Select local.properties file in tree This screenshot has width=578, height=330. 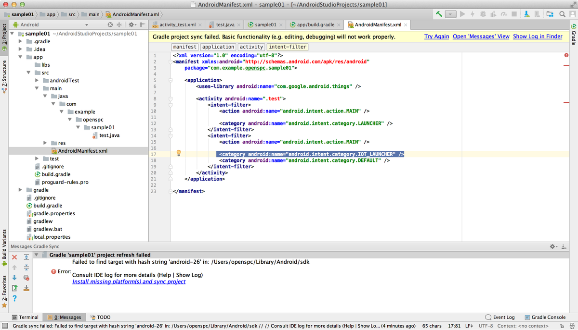point(48,237)
